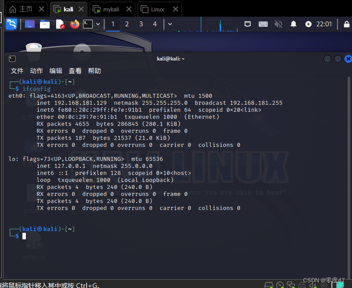The image size is (352, 288).
Task: Click the VMware hard disk status icon
Action: tap(269, 285)
